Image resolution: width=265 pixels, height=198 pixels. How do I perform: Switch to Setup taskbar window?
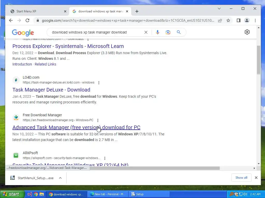pyautogui.click(x=149, y=194)
